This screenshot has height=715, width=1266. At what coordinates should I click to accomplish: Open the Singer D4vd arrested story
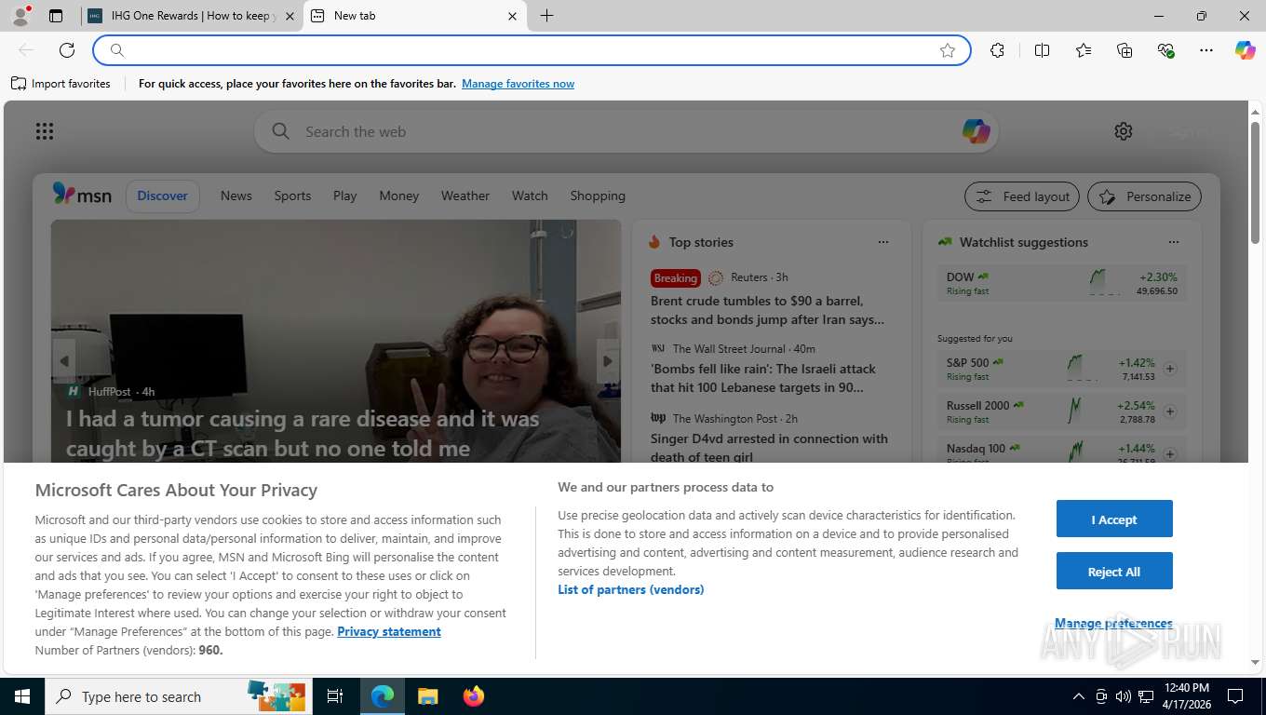(x=769, y=447)
